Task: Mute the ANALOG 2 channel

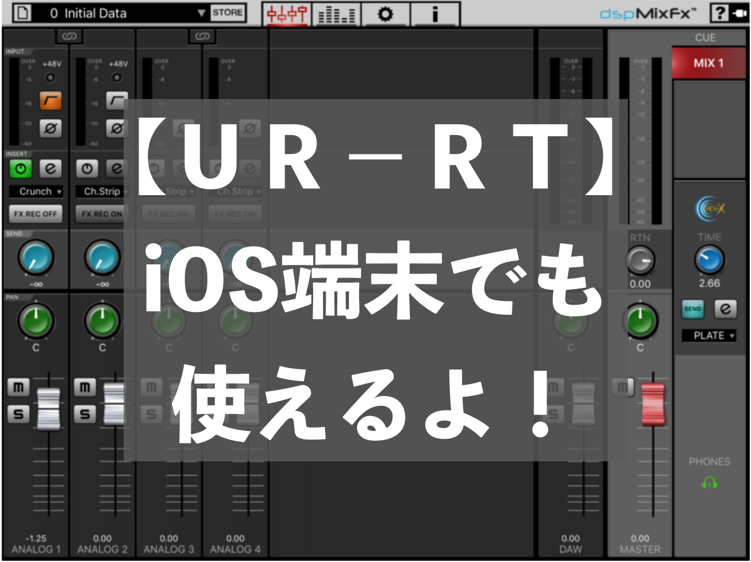Action: 85,387
